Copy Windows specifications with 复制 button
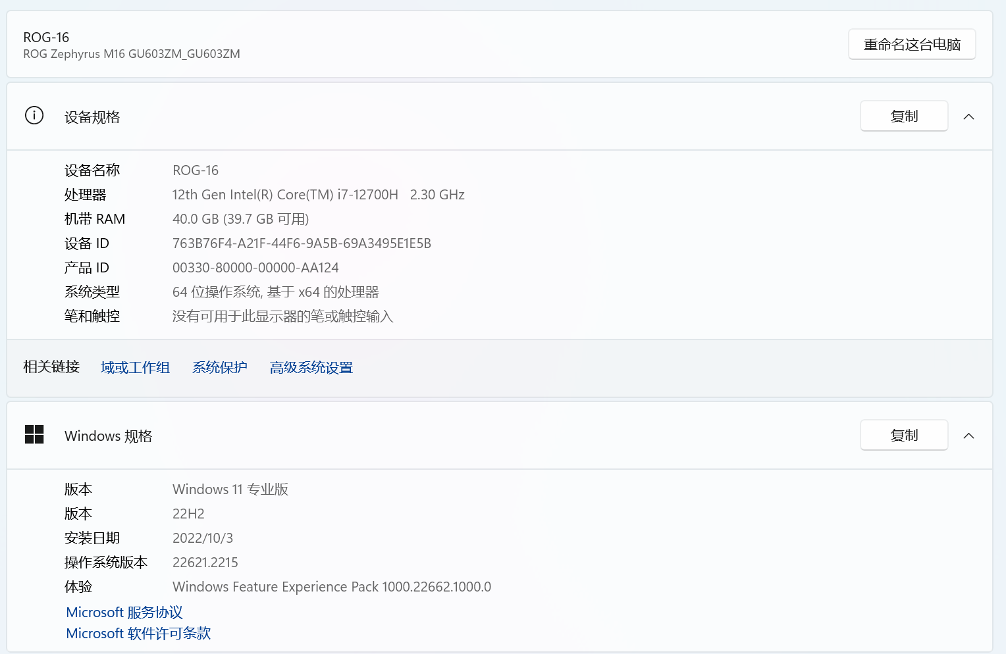Screen dimensions: 1006x654 [x=904, y=435]
